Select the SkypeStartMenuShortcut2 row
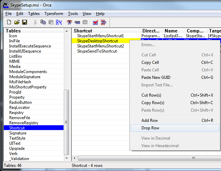This screenshot has height=171, width=221. pos(101,46)
